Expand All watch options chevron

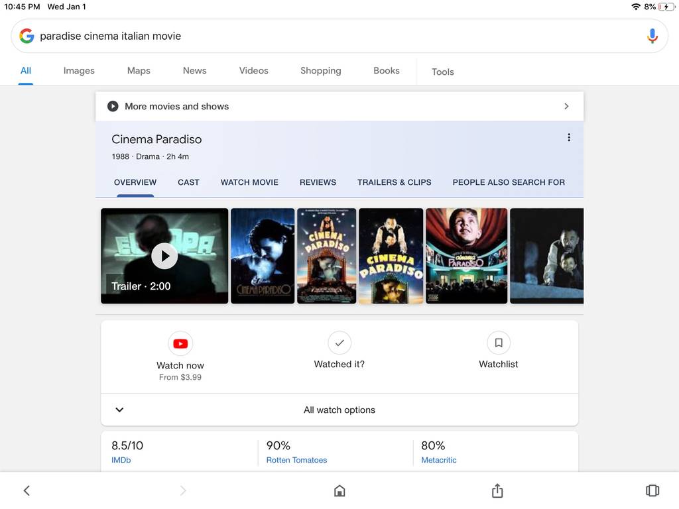(x=119, y=410)
